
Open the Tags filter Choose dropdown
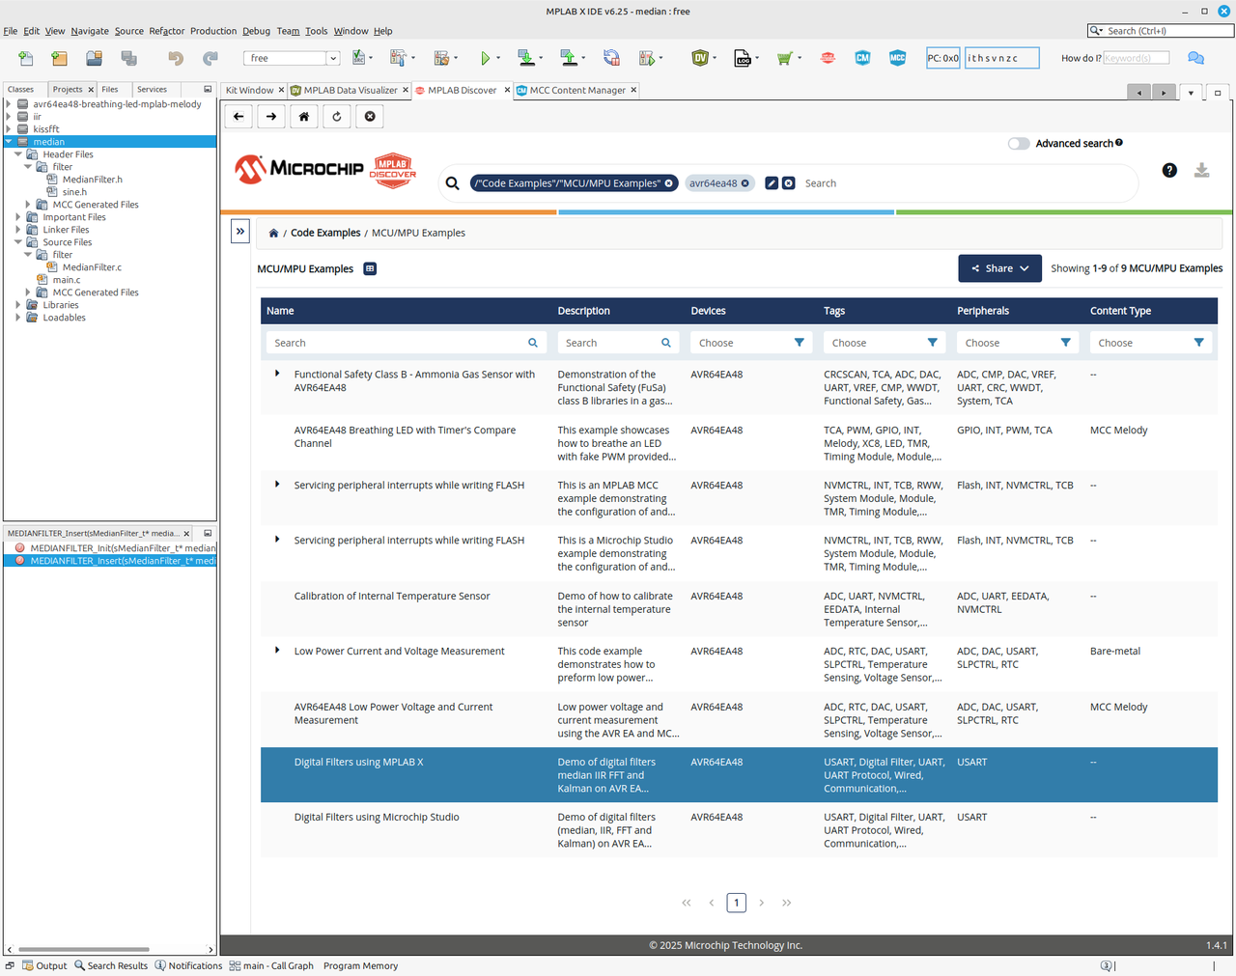tap(883, 343)
